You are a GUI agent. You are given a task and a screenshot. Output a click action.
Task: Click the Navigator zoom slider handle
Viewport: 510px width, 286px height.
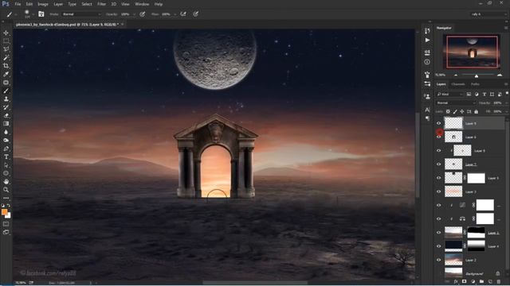(x=477, y=75)
